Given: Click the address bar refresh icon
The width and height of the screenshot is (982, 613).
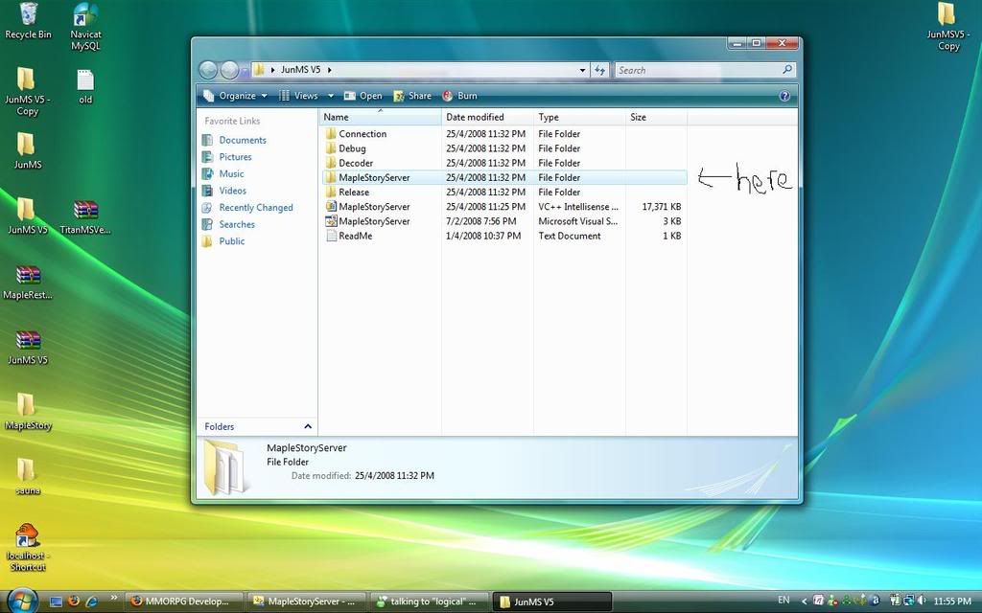Looking at the screenshot, I should pos(600,70).
